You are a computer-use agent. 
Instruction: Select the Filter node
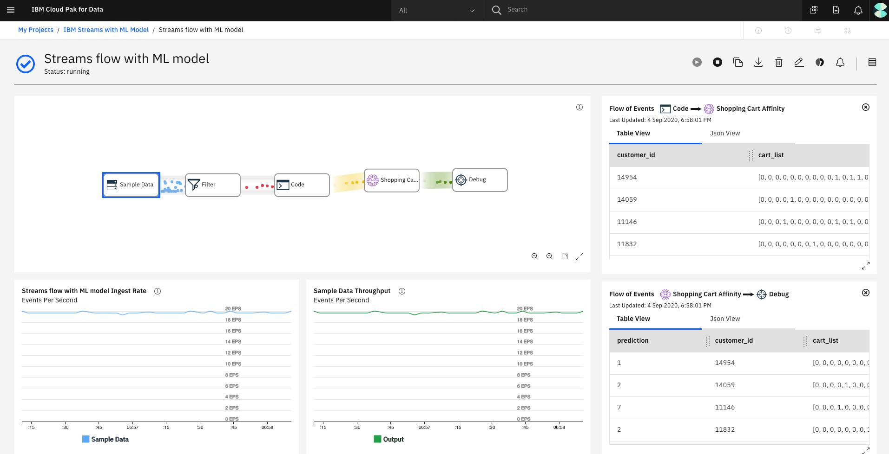pos(213,185)
